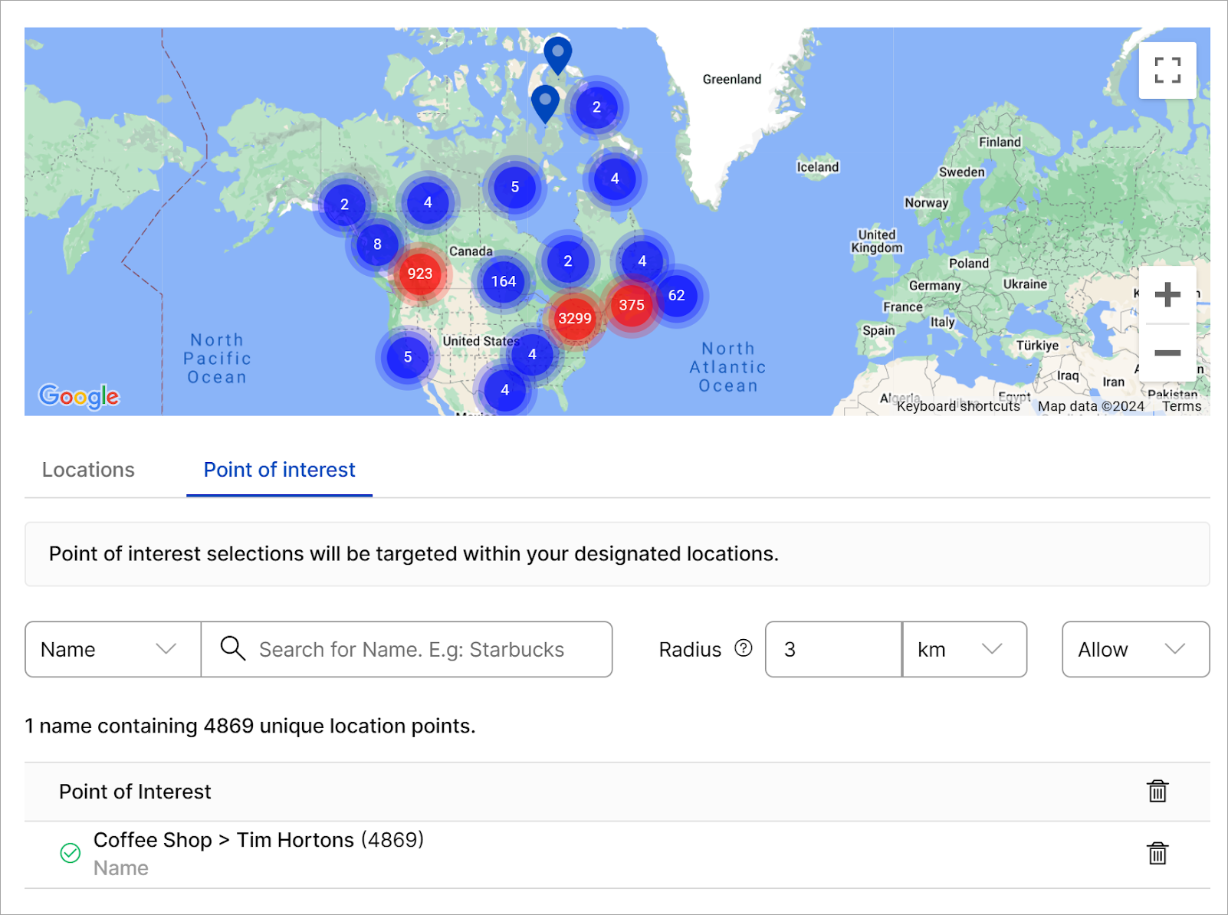This screenshot has height=915, width=1228.
Task: Select the Point of interest tab
Action: (279, 470)
